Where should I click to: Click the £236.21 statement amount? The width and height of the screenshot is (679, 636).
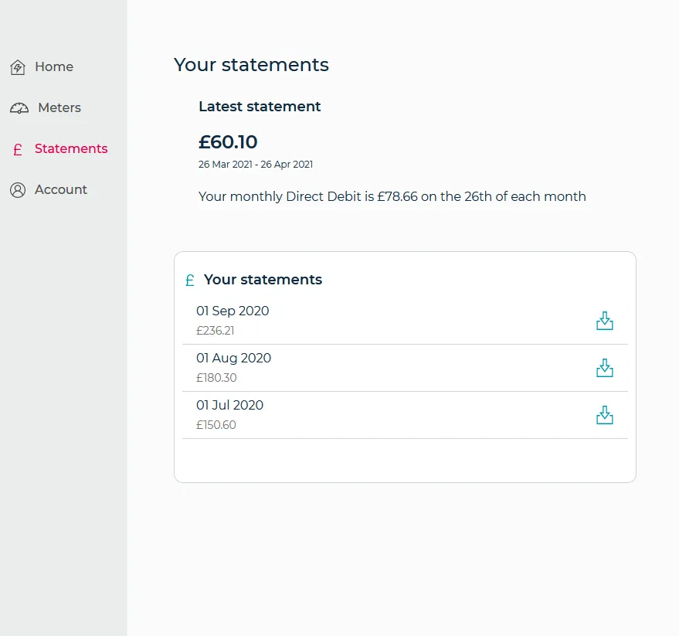click(215, 331)
